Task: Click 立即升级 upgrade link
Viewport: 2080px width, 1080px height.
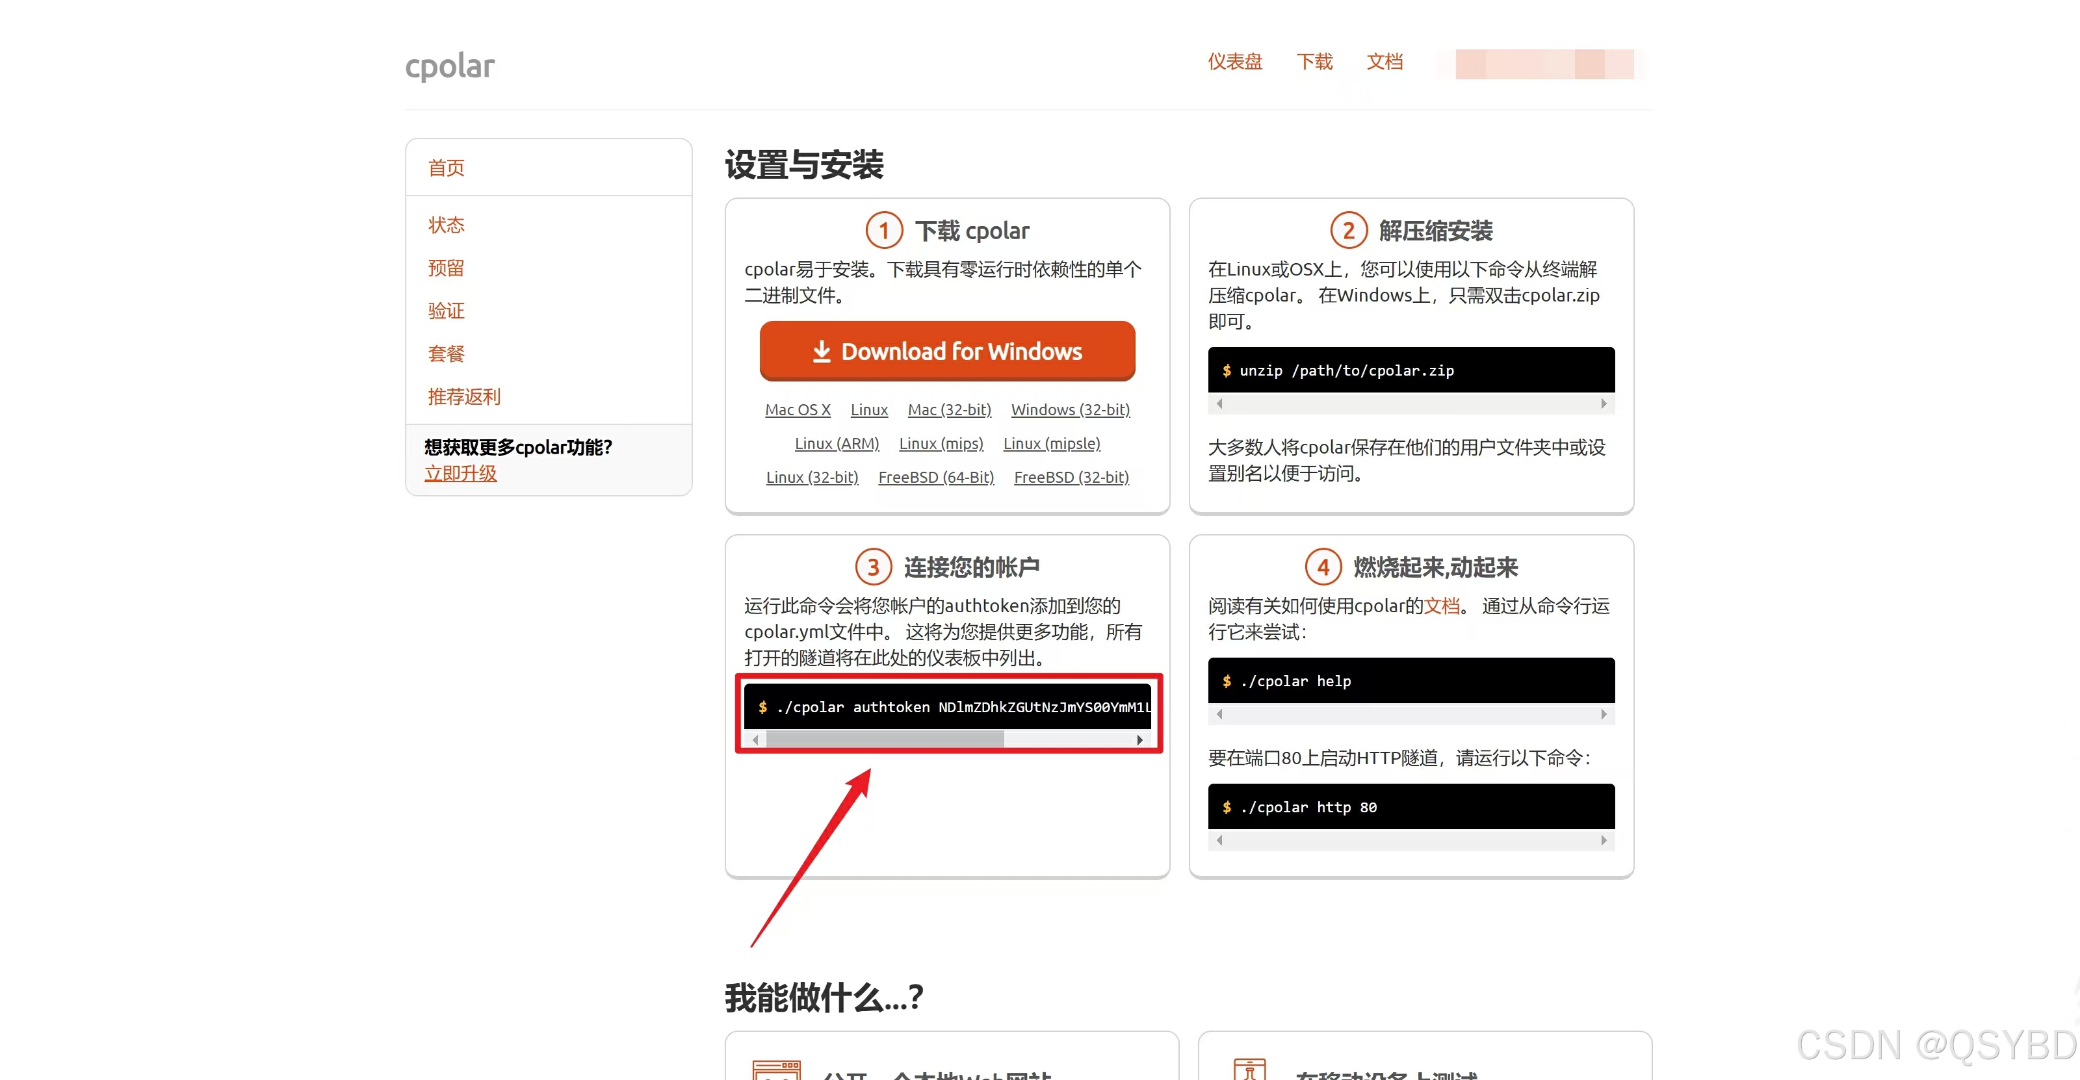Action: [461, 472]
